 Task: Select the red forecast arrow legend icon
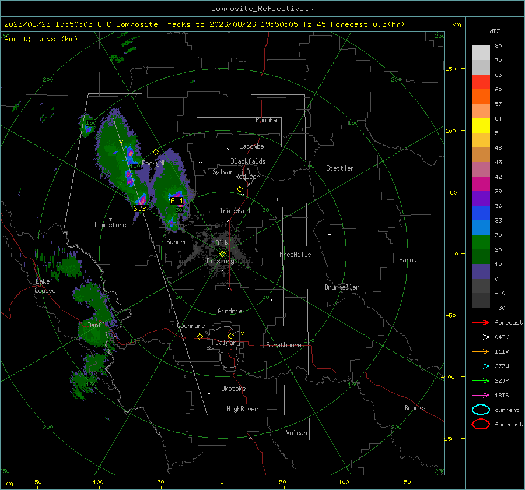(481, 322)
